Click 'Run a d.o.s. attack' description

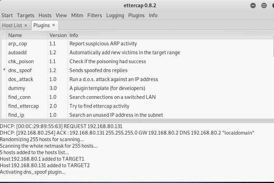point(114,79)
